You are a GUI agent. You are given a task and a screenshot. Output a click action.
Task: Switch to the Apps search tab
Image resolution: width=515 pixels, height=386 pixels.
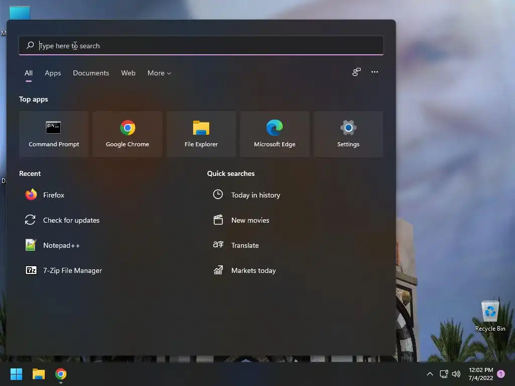[53, 73]
